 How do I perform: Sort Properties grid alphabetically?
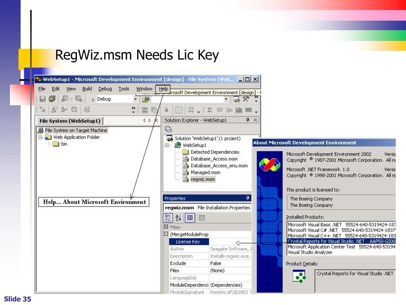pyautogui.click(x=178, y=218)
